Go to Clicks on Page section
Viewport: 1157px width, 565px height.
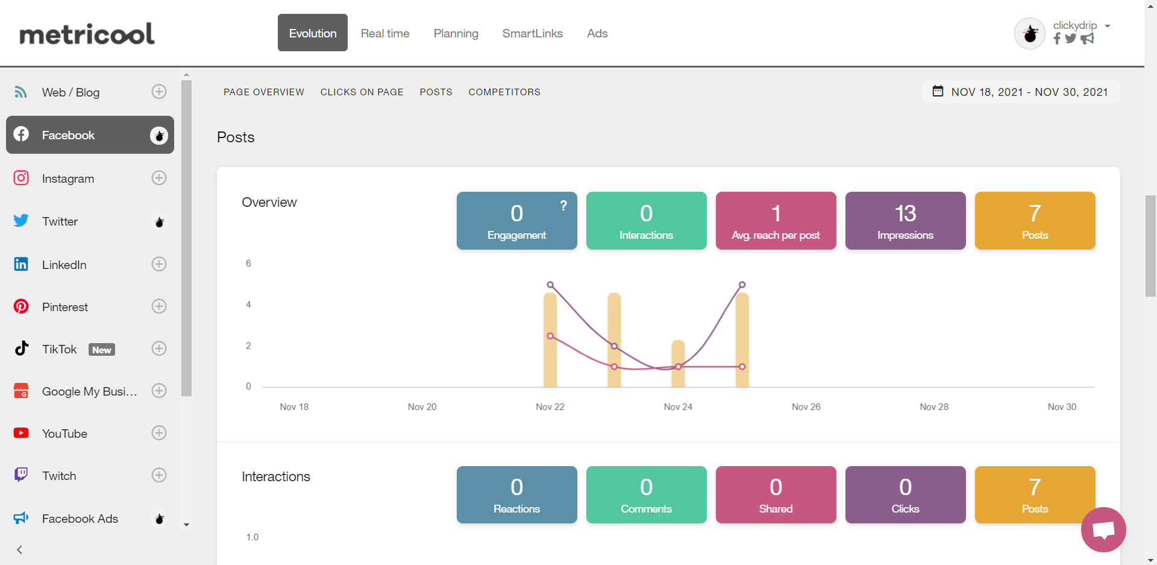pos(362,92)
